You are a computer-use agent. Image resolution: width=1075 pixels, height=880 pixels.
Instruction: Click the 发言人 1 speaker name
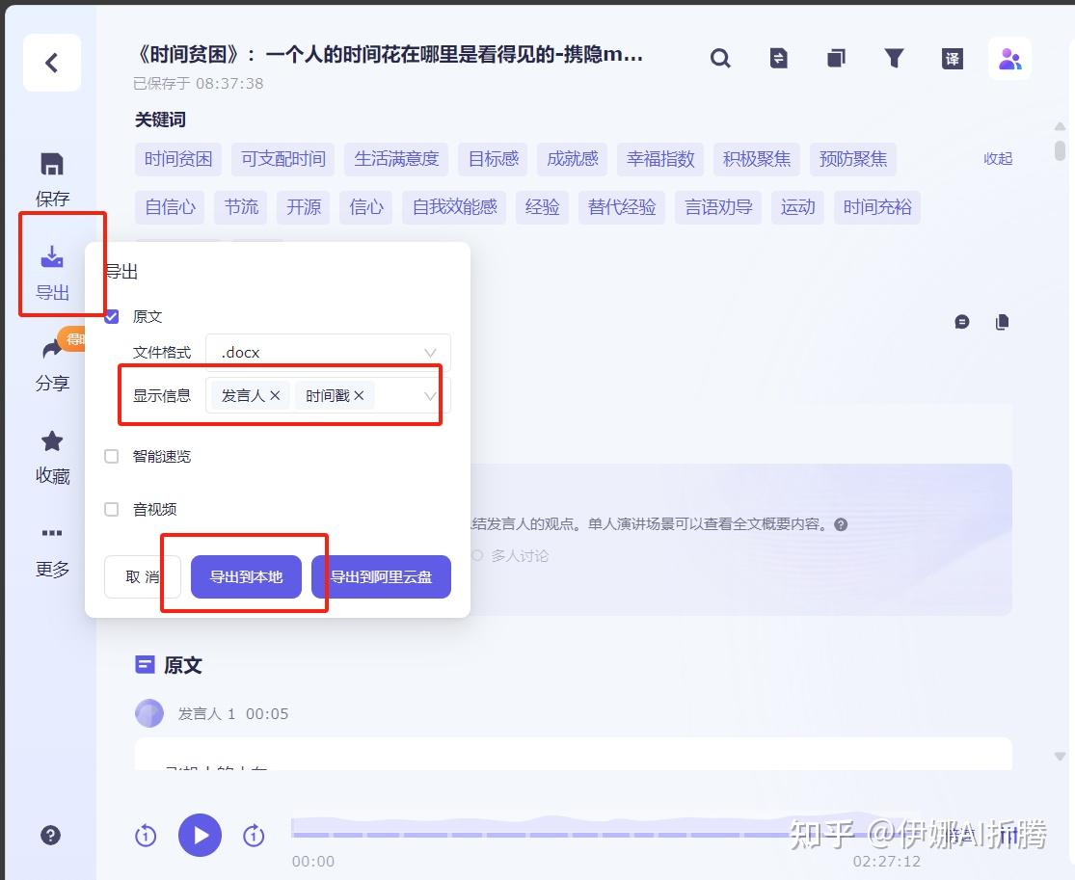pos(206,714)
